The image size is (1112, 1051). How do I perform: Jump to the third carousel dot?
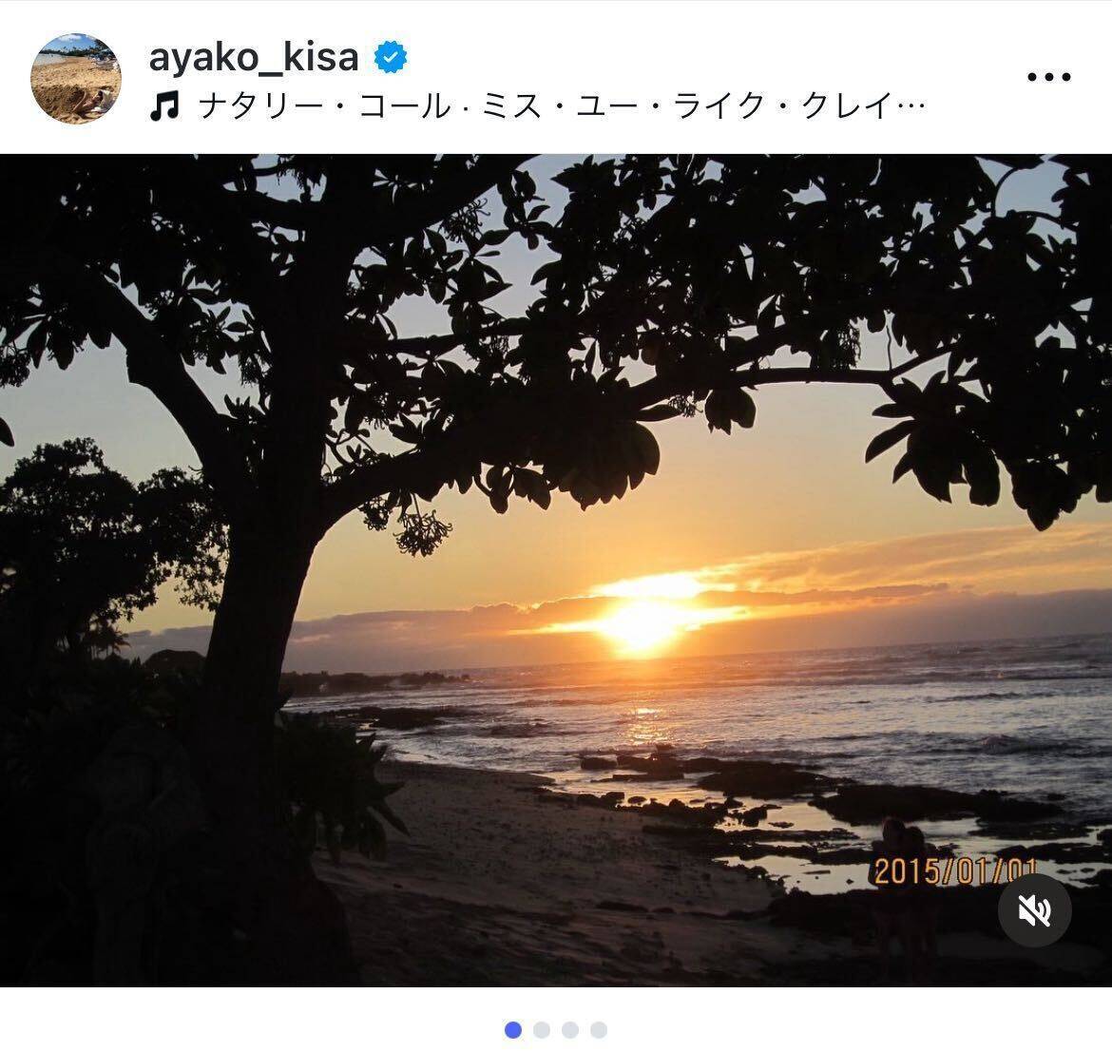click(570, 1029)
